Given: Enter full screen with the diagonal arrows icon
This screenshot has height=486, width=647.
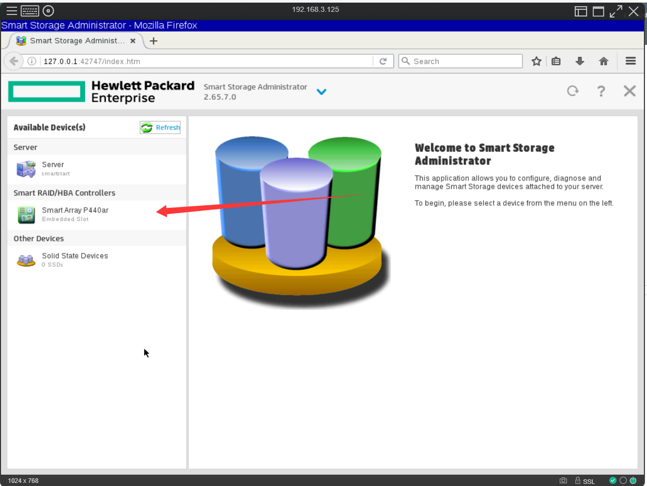Looking at the screenshot, I should coord(616,11).
